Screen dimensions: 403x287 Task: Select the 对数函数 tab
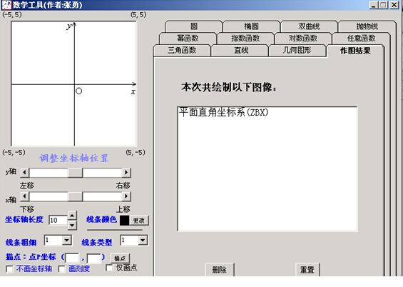pos(303,38)
